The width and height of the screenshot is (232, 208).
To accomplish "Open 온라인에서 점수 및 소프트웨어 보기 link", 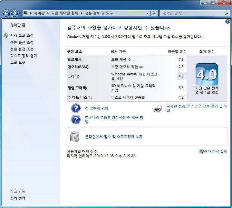I will 114,137.
